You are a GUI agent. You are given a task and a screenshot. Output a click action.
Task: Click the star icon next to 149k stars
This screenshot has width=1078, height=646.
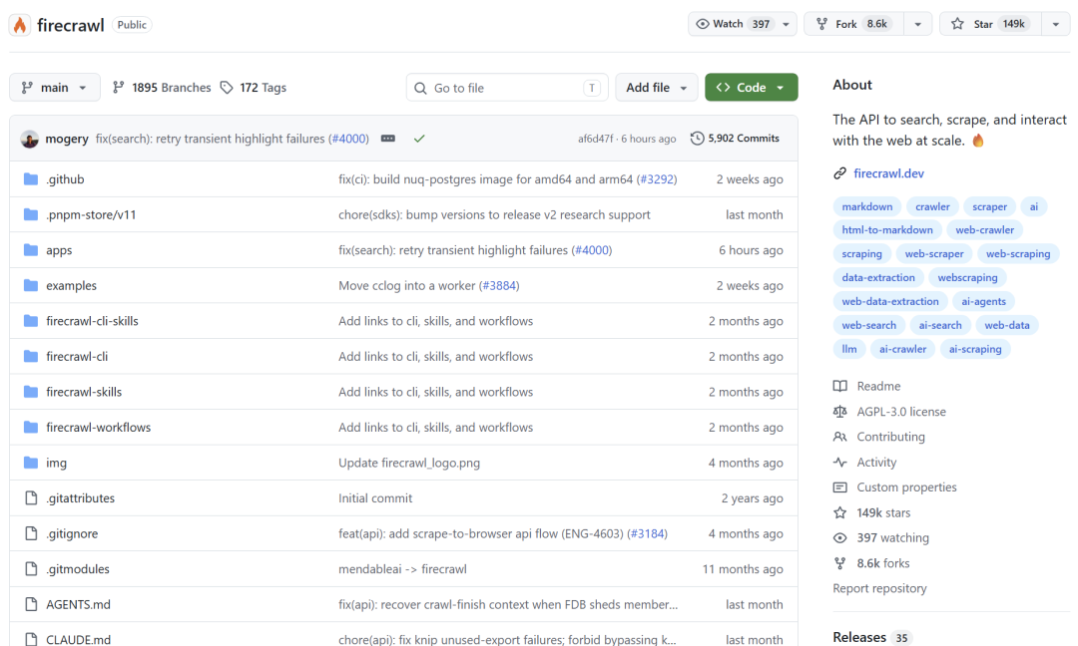tap(840, 512)
